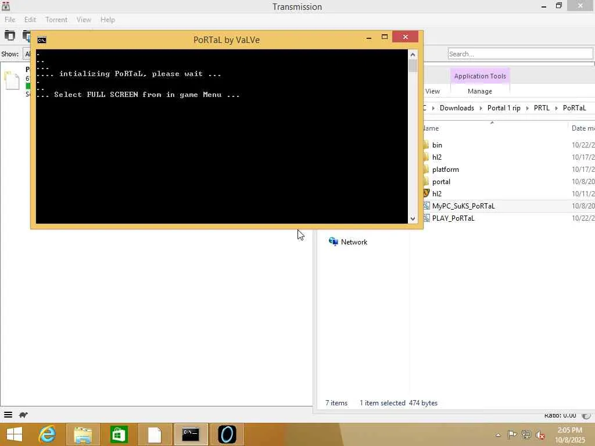Select the portal folder

441,181
